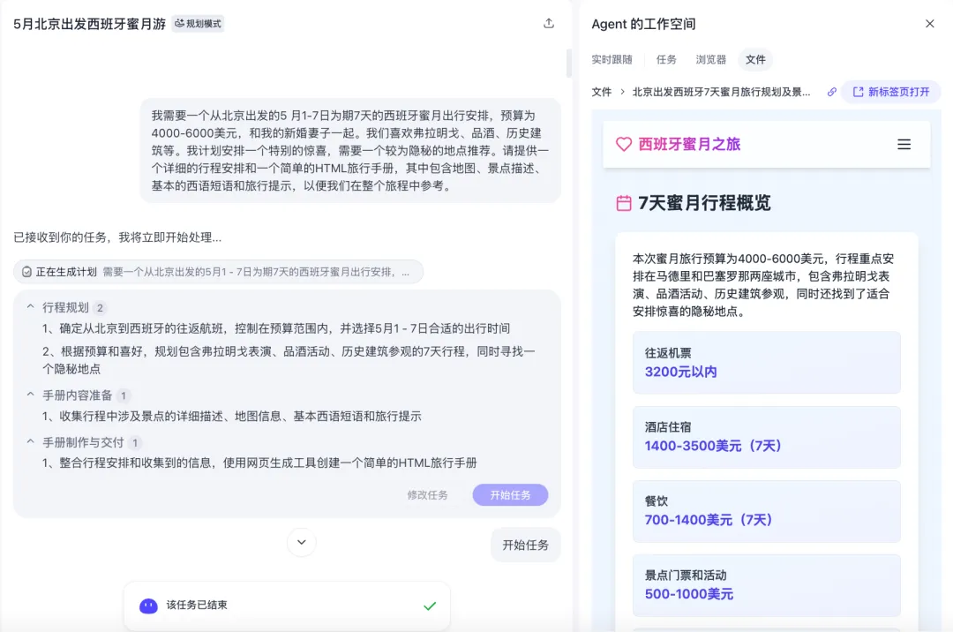
Task: Close the Agent 的工作空间 panel
Action: point(930,24)
